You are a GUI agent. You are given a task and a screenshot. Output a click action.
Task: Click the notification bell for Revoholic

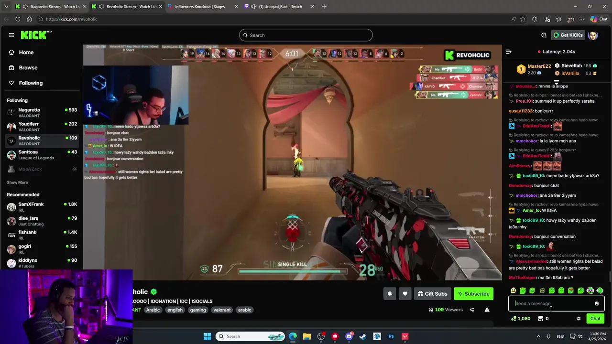coord(390,294)
